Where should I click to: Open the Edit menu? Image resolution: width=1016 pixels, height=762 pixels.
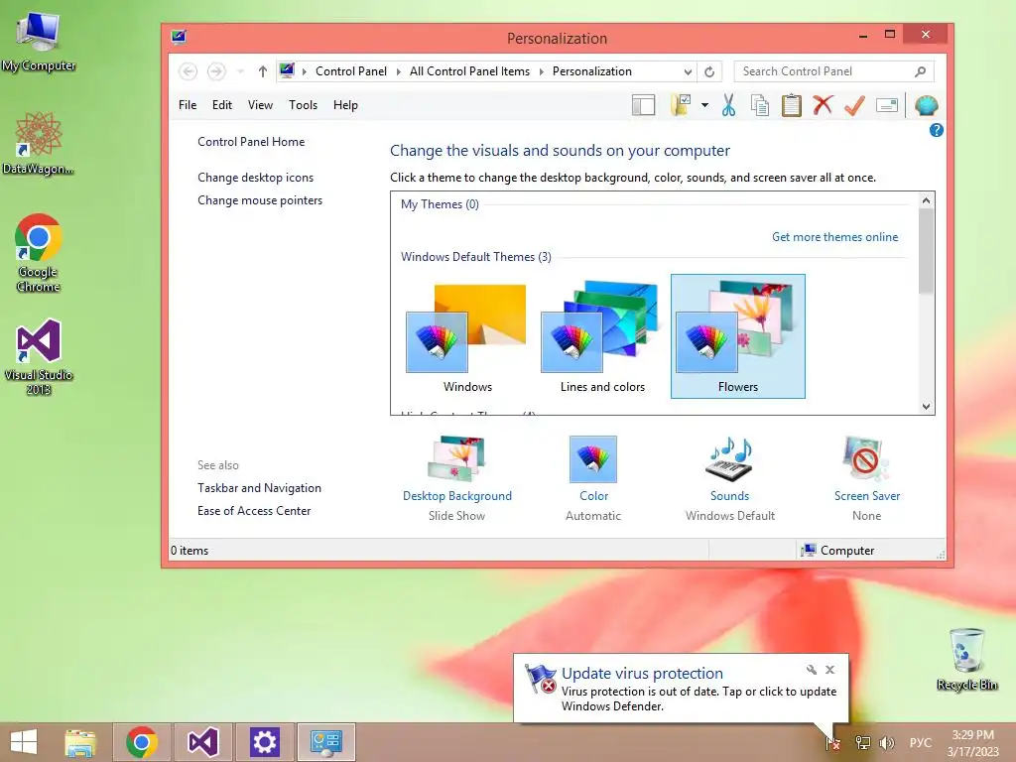(221, 105)
